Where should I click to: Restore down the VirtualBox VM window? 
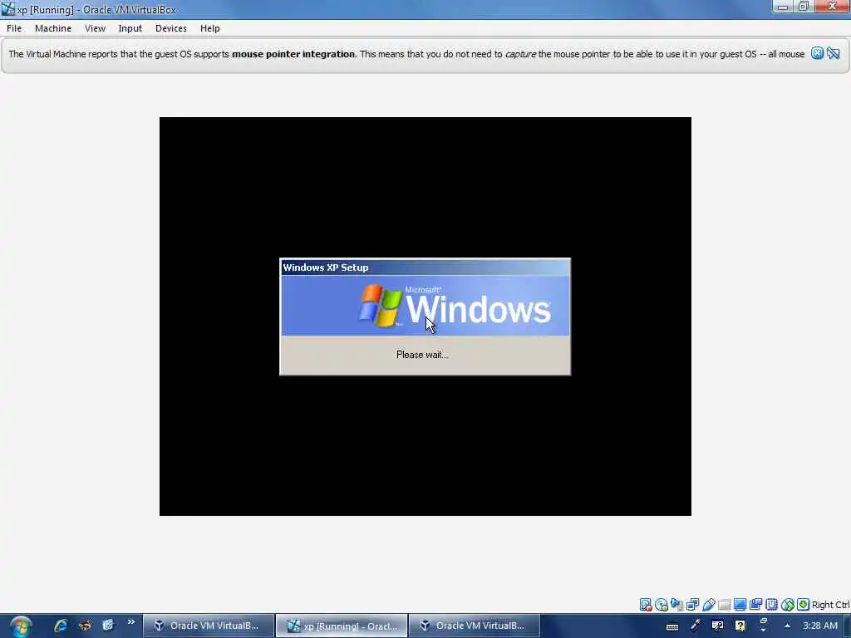pyautogui.click(x=804, y=7)
